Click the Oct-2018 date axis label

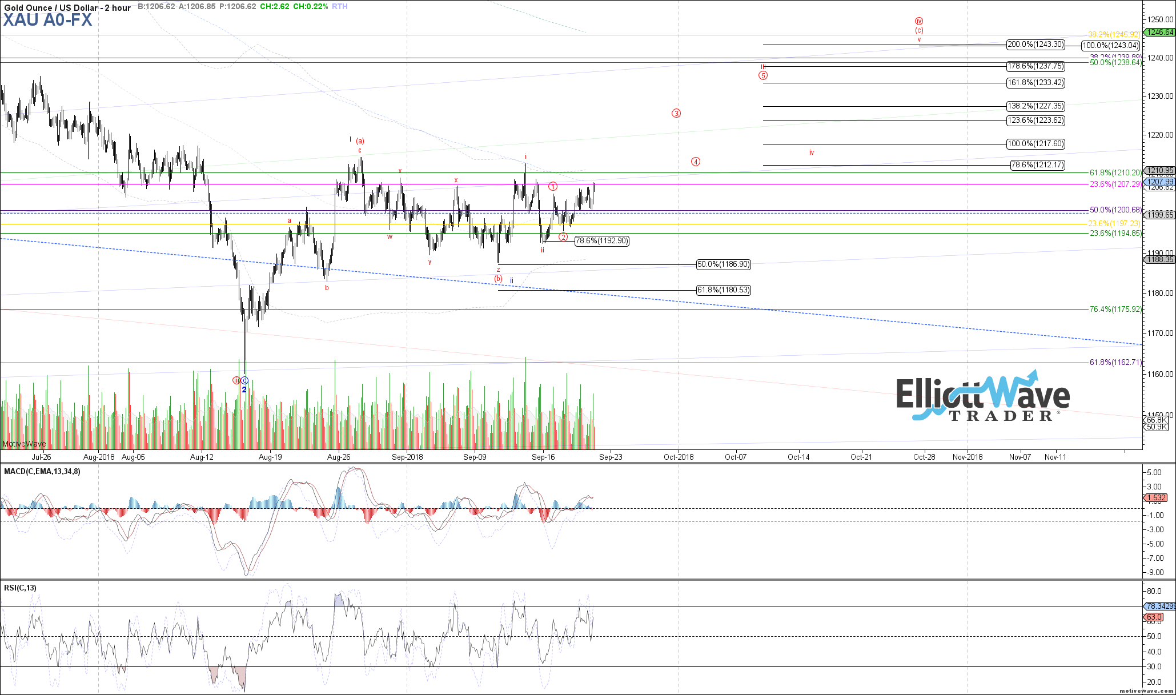point(679,457)
